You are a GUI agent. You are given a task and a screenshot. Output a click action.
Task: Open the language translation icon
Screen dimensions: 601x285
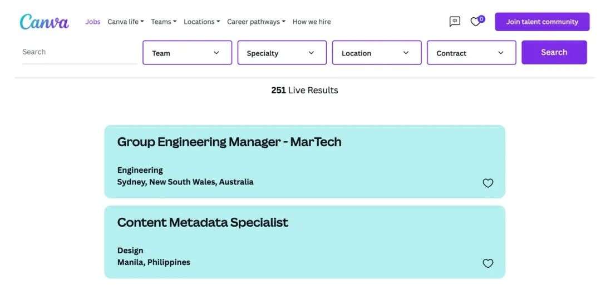click(455, 22)
